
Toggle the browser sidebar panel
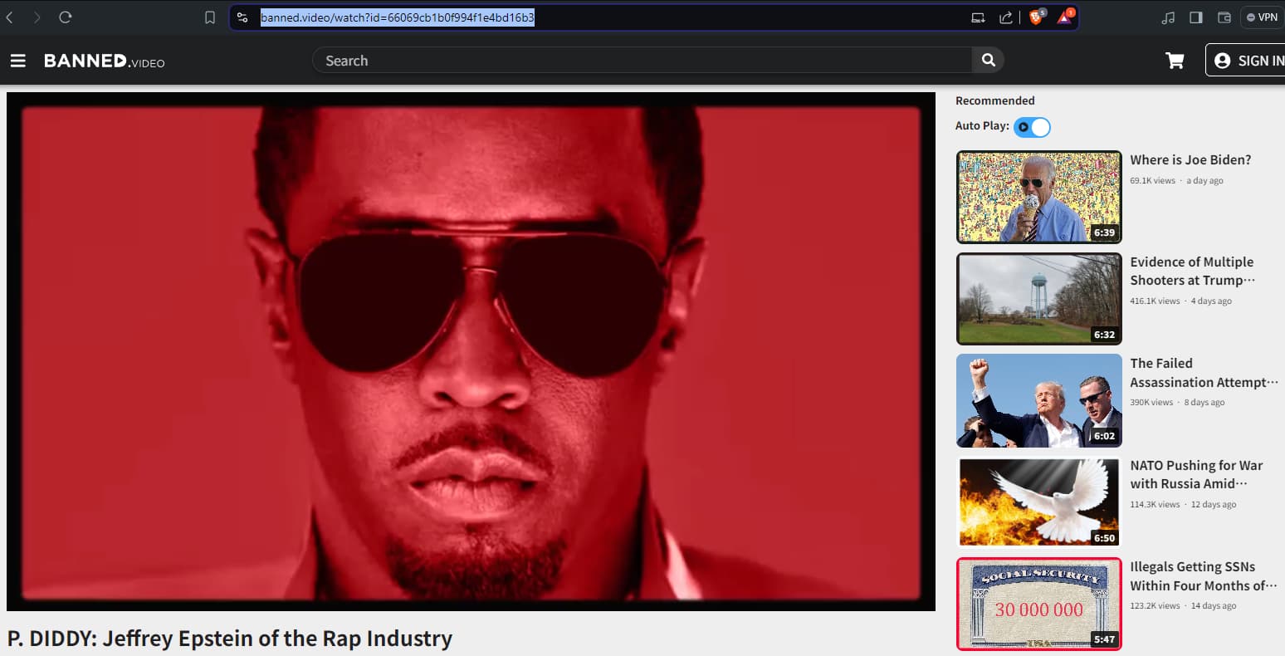click(x=1196, y=17)
